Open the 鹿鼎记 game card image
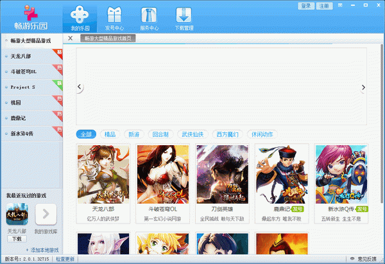The width and height of the screenshot is (385, 264). (282, 174)
